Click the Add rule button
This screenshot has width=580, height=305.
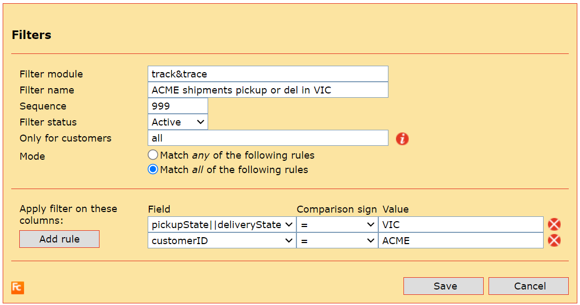point(59,239)
